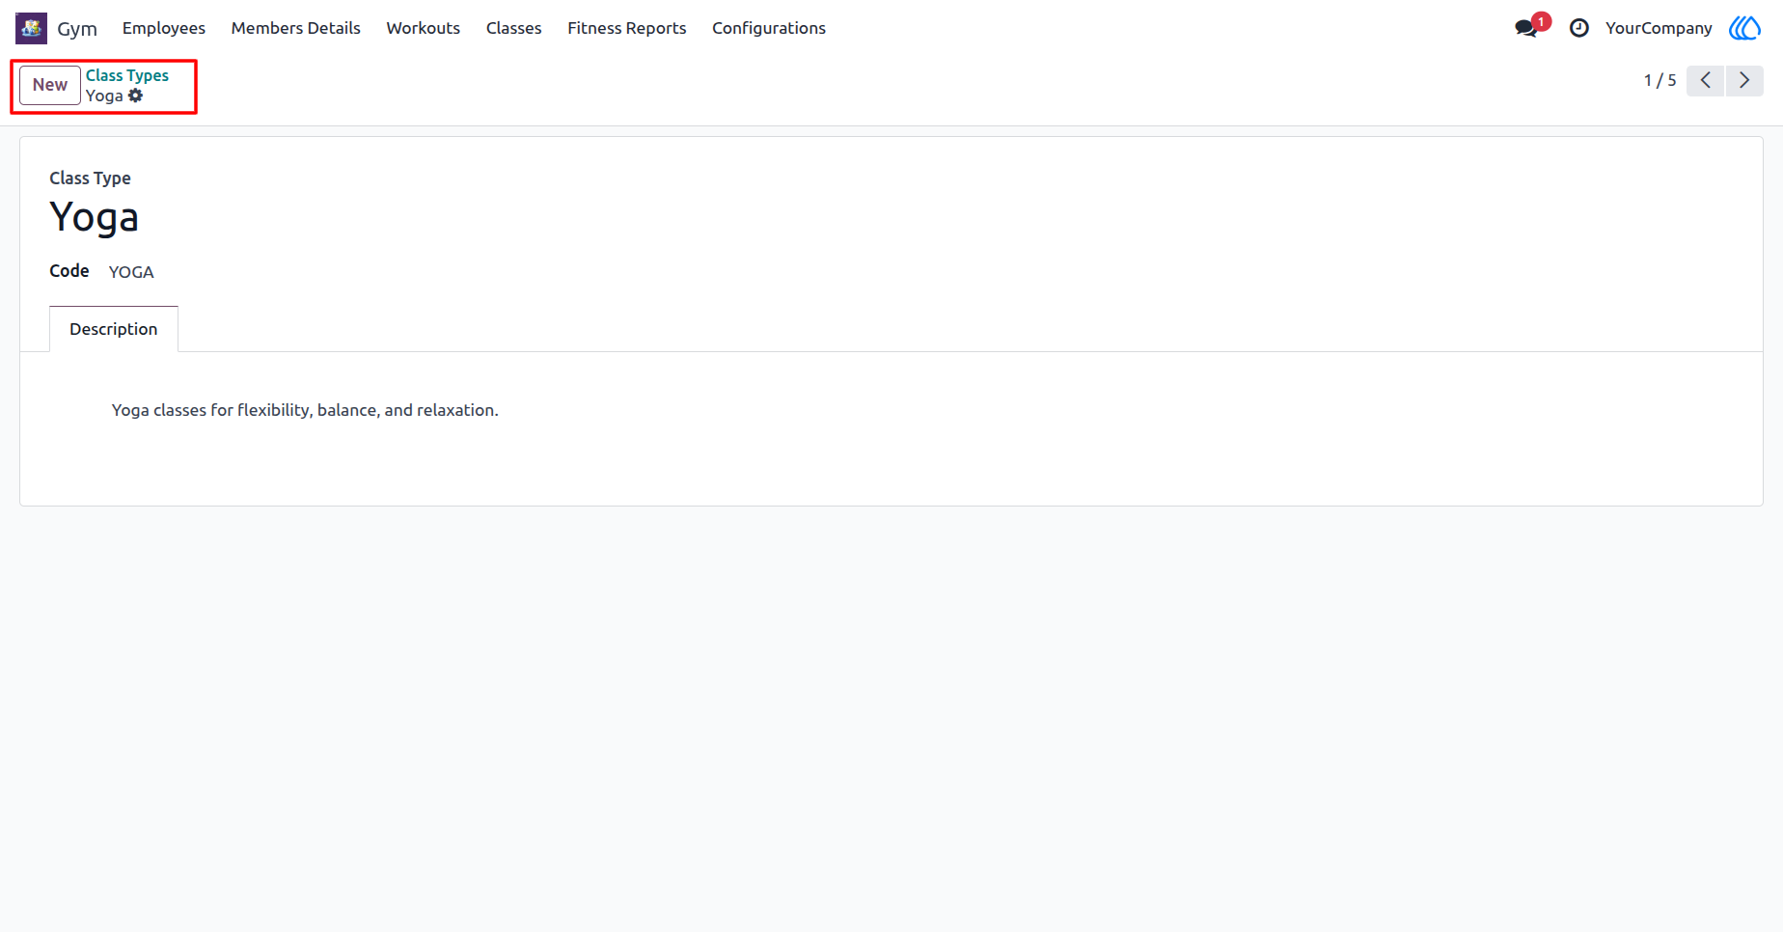The width and height of the screenshot is (1783, 932).
Task: Click the Class Type field label
Action: (x=90, y=178)
